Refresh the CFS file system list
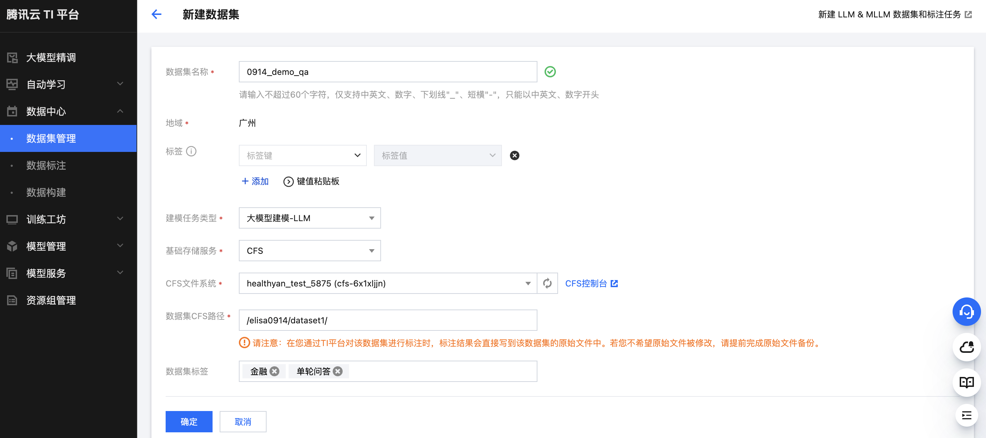This screenshot has width=986, height=438. 547,283
